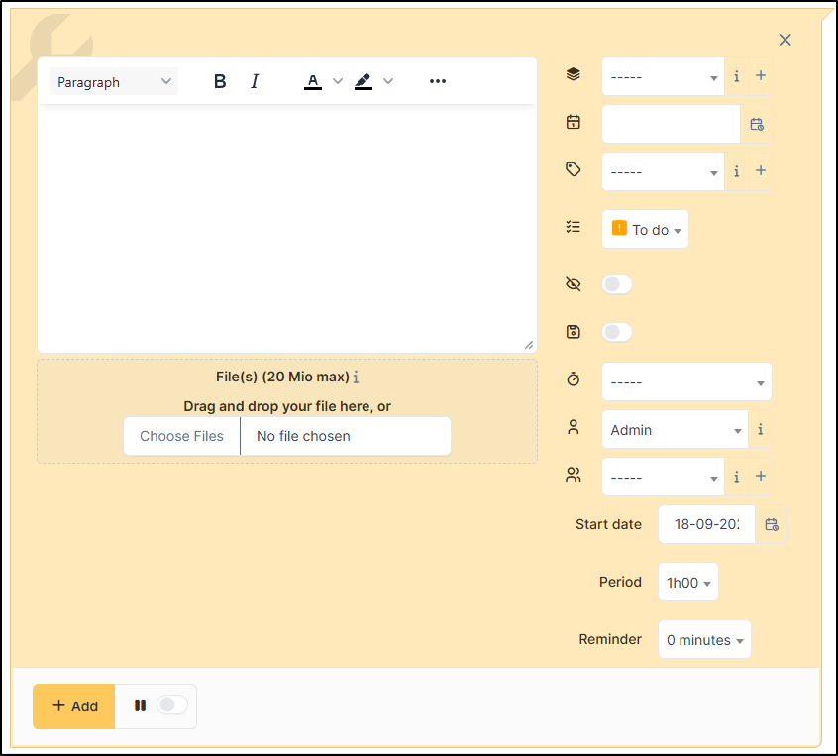Click the info icon beside the Admin dropdown
Image resolution: width=838 pixels, height=756 pixels.
click(760, 430)
